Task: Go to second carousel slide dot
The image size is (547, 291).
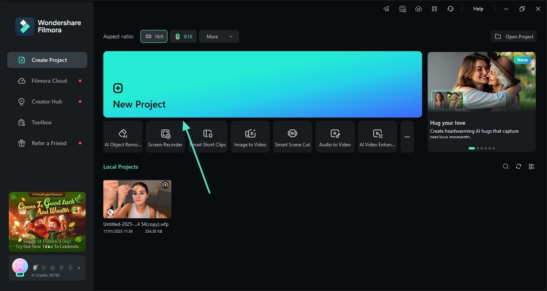Action: [478, 148]
